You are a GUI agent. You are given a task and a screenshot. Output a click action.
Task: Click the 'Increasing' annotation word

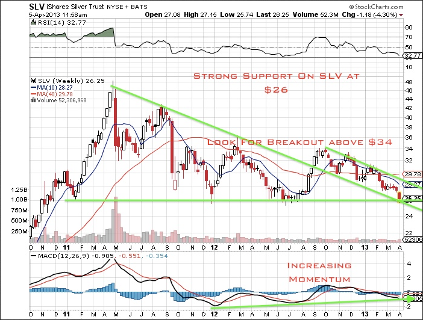[x=319, y=266]
